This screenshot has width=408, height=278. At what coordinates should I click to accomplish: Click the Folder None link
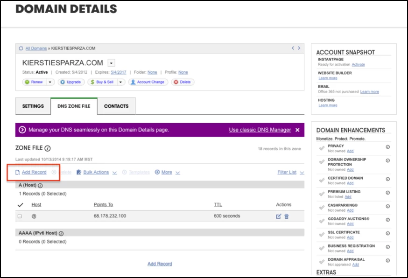[x=152, y=72]
